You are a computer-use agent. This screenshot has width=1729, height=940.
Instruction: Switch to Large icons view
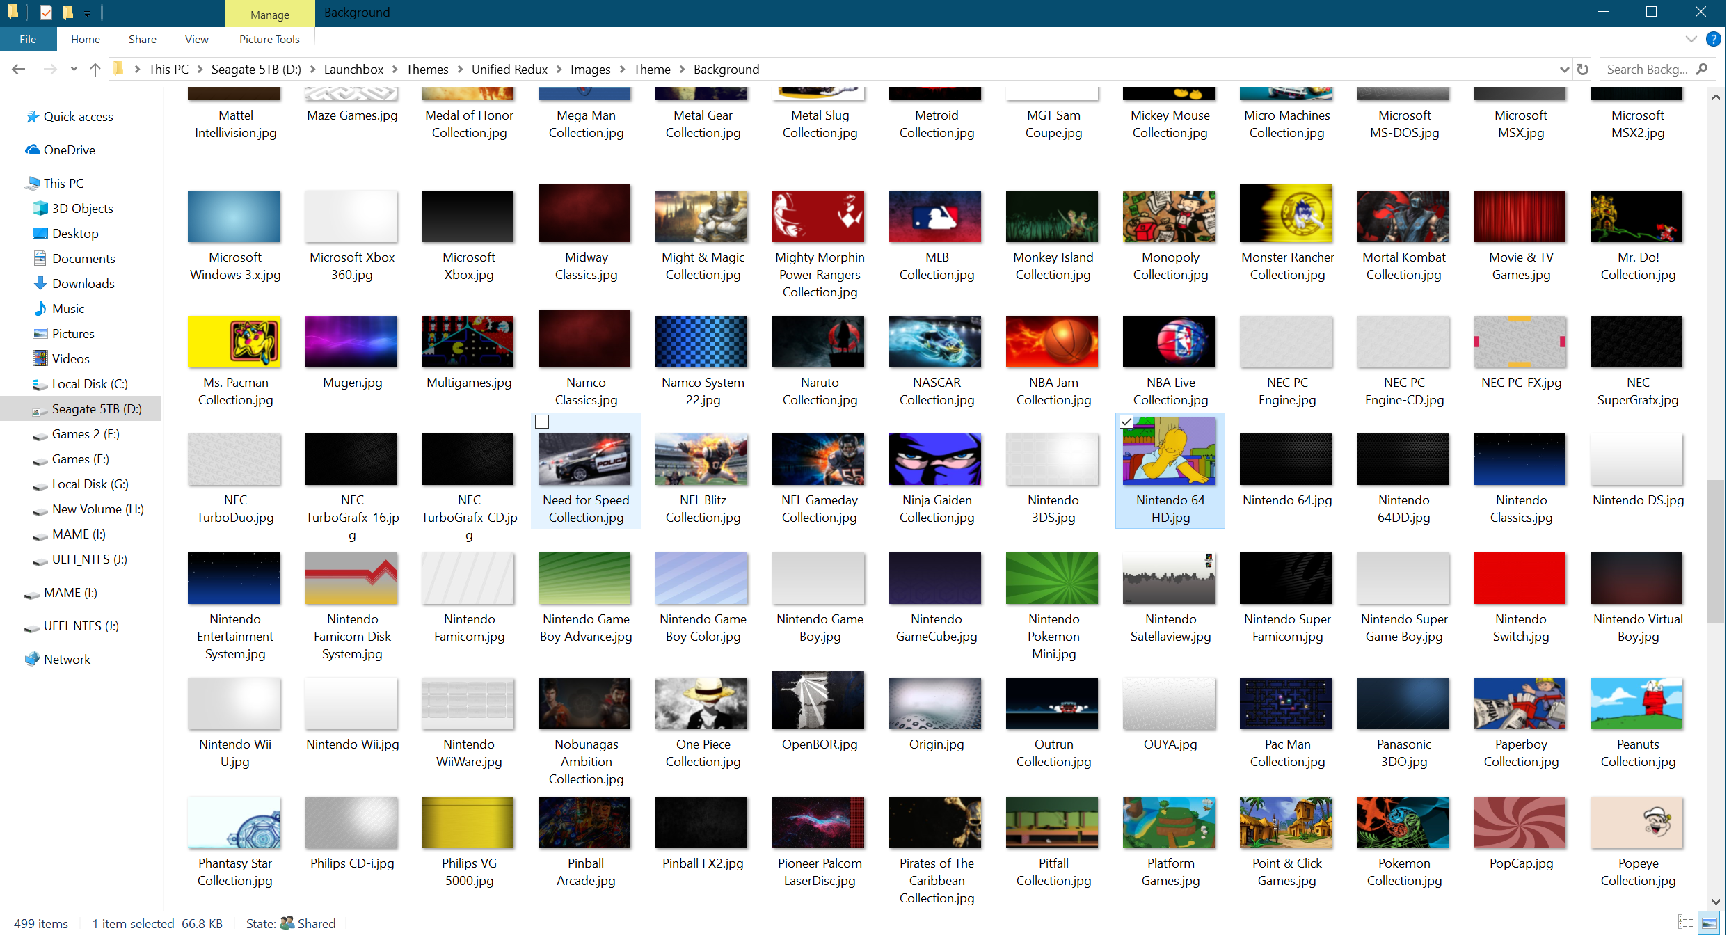[1710, 923]
